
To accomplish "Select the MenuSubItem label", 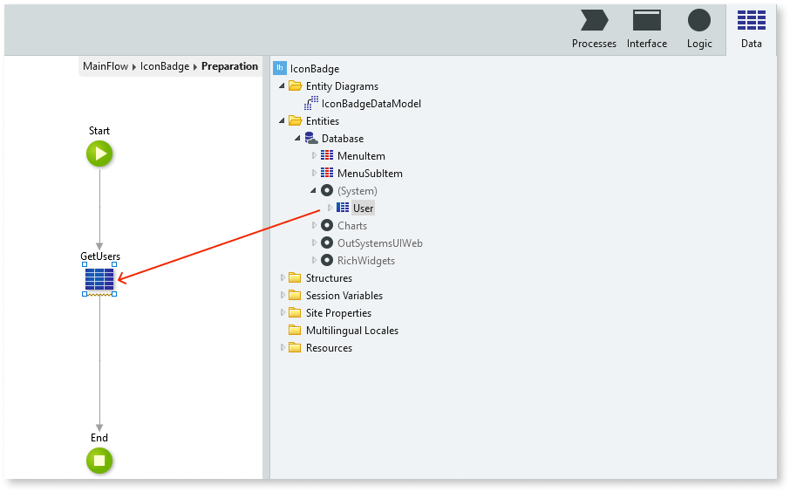I will (x=370, y=173).
